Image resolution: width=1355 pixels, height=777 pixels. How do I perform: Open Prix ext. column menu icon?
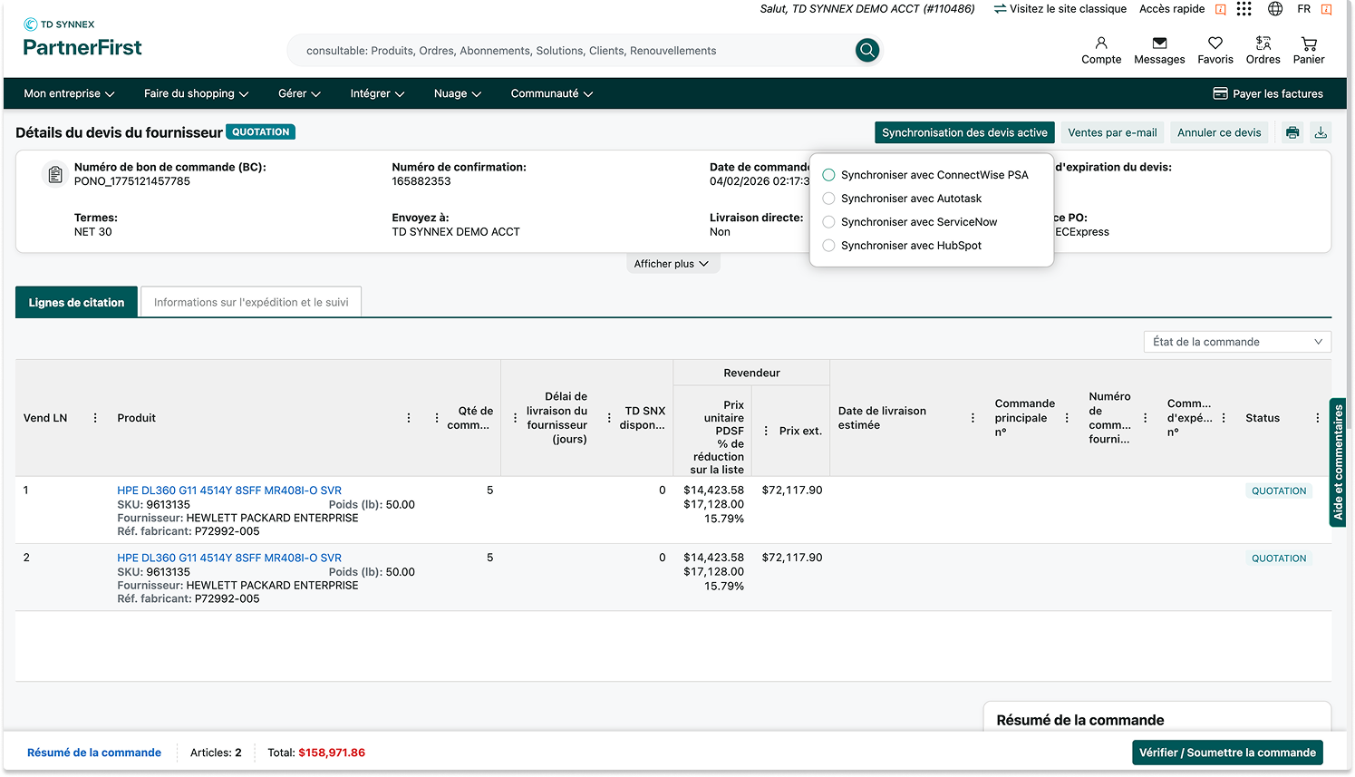[766, 431]
